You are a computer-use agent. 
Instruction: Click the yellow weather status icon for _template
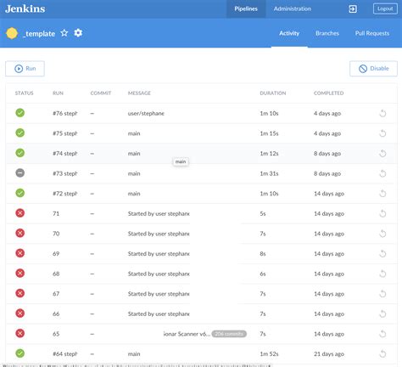[x=12, y=33]
